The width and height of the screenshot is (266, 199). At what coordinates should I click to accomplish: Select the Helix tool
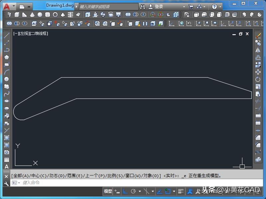[70, 15]
